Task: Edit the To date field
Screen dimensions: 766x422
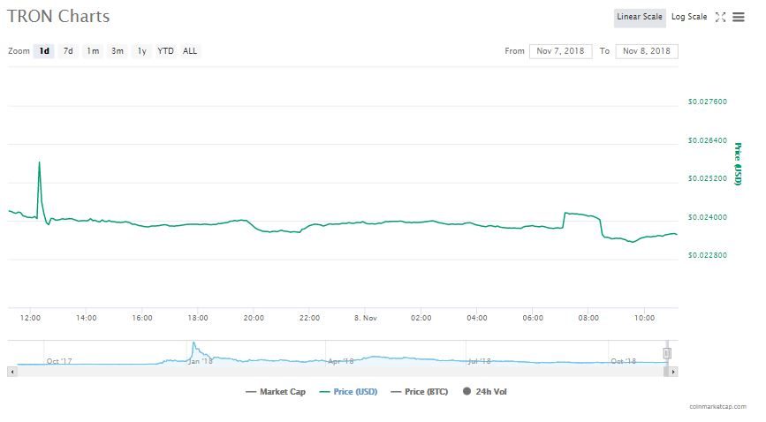Action: 647,51
